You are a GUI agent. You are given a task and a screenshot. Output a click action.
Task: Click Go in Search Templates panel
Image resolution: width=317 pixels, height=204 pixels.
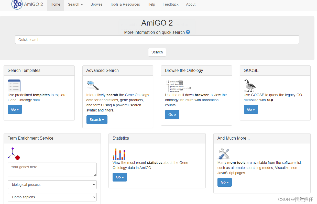click(x=15, y=109)
